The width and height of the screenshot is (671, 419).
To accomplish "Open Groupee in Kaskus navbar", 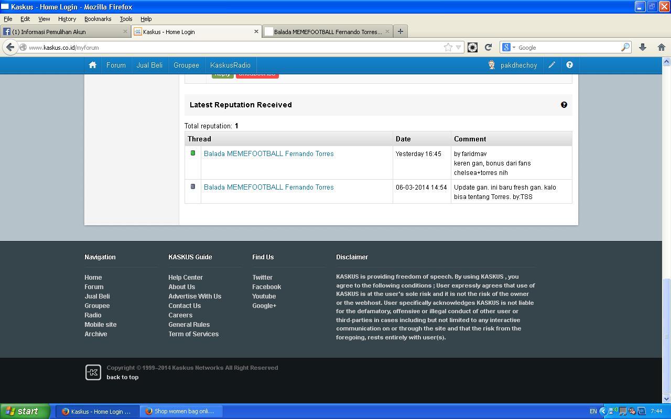I will click(186, 65).
